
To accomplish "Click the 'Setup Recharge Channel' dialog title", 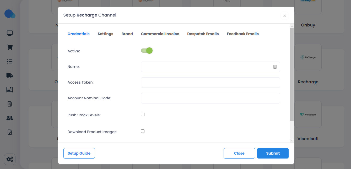I will point(90,15).
